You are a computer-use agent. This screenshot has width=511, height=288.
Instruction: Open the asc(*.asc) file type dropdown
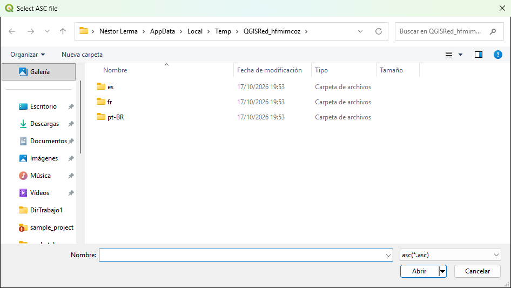(x=450, y=255)
